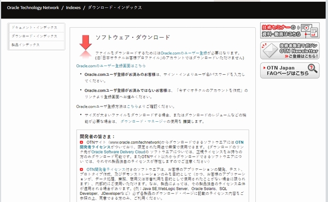Open 技術セミナー資料・動画 banner

290,31
